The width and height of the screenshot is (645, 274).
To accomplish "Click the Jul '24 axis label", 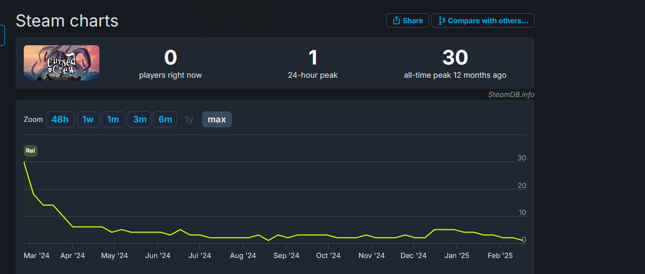I will click(x=199, y=255).
